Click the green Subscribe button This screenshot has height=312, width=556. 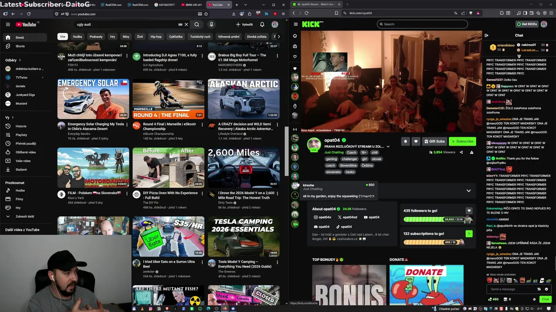coord(462,141)
